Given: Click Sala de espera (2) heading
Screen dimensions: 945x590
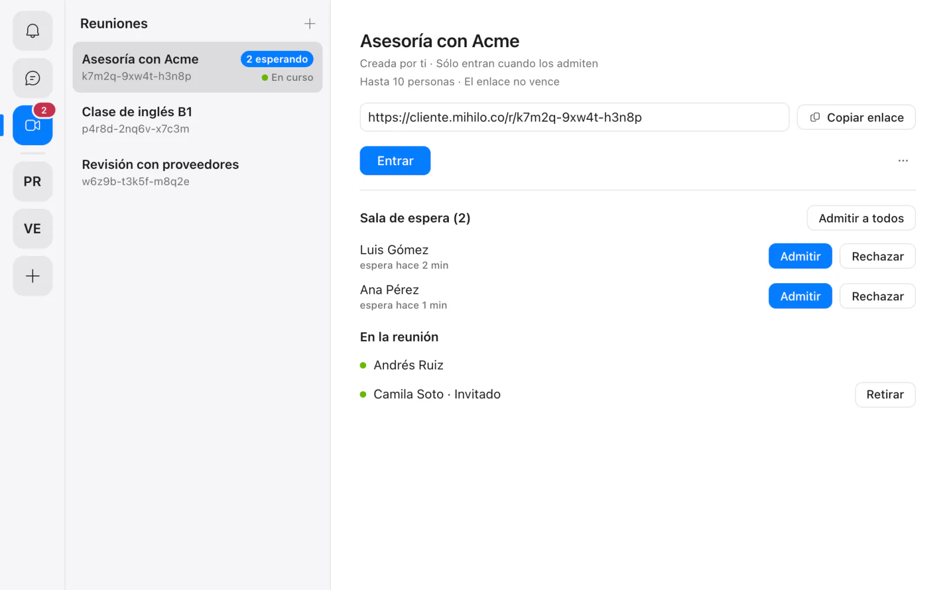Looking at the screenshot, I should 415,218.
